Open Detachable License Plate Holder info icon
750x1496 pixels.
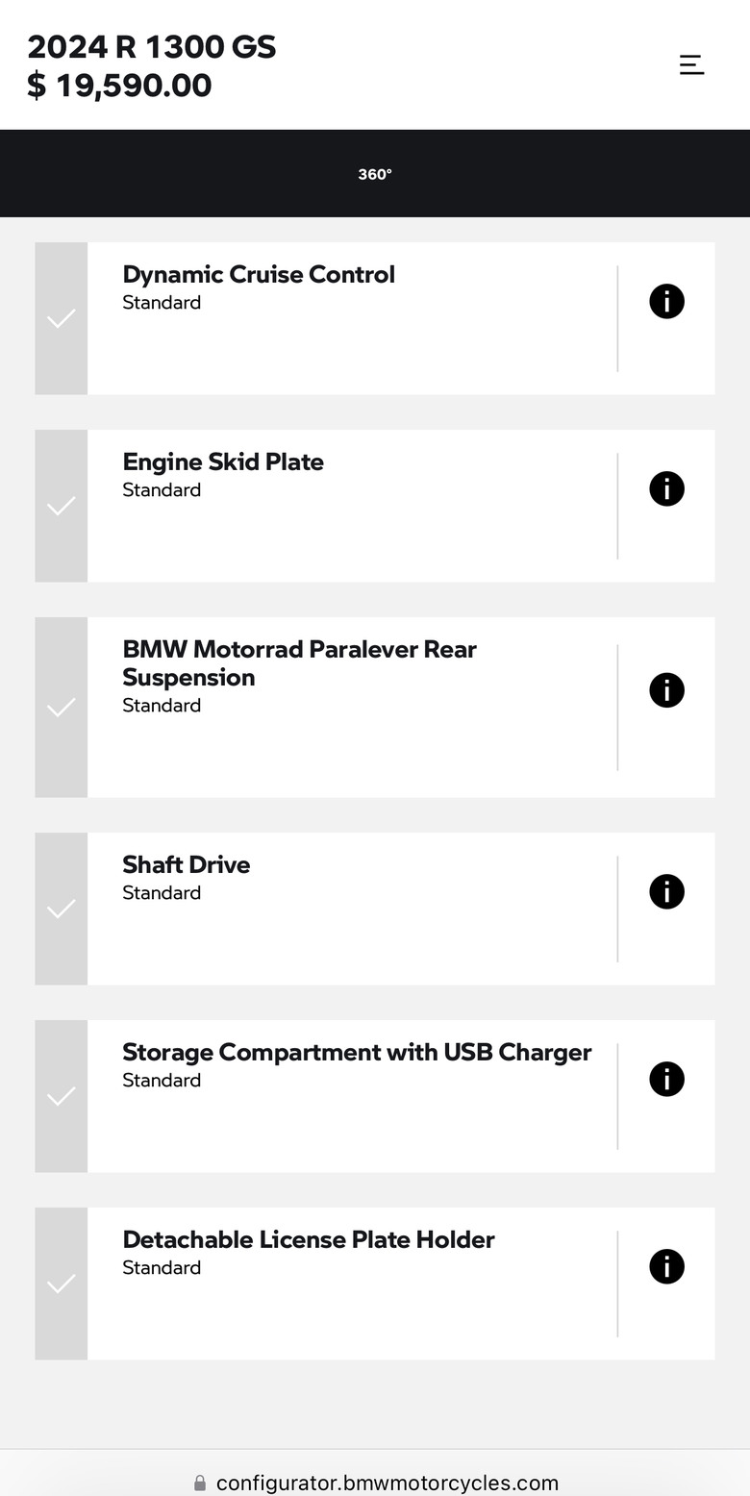pos(666,1267)
